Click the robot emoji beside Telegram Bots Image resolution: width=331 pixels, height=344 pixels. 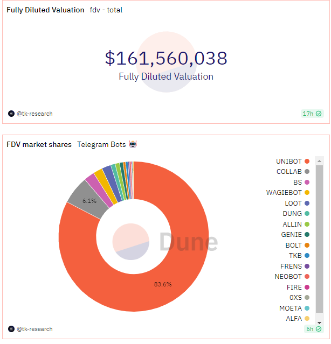[x=133, y=144]
